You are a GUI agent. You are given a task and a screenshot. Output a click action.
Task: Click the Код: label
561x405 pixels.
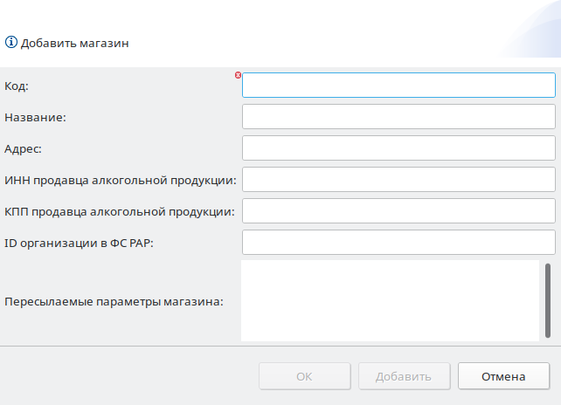[17, 86]
